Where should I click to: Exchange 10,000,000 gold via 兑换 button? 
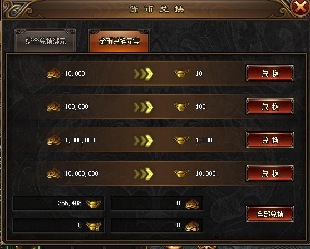pos(270,173)
